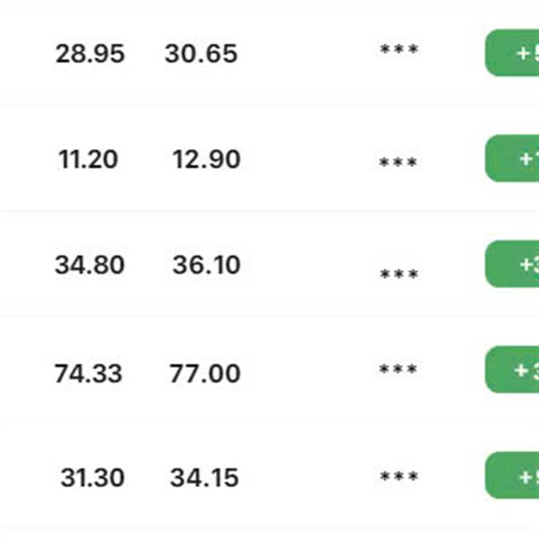Select the 36.10 value
The image size is (539, 539).
coord(207,266)
